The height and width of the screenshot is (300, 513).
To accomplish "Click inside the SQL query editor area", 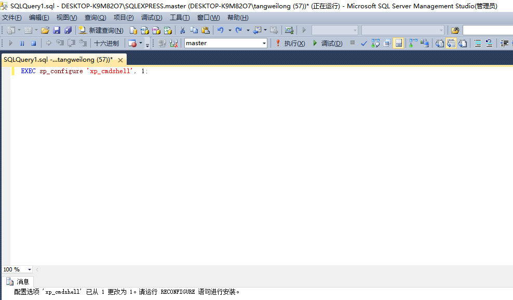I will tap(208, 156).
